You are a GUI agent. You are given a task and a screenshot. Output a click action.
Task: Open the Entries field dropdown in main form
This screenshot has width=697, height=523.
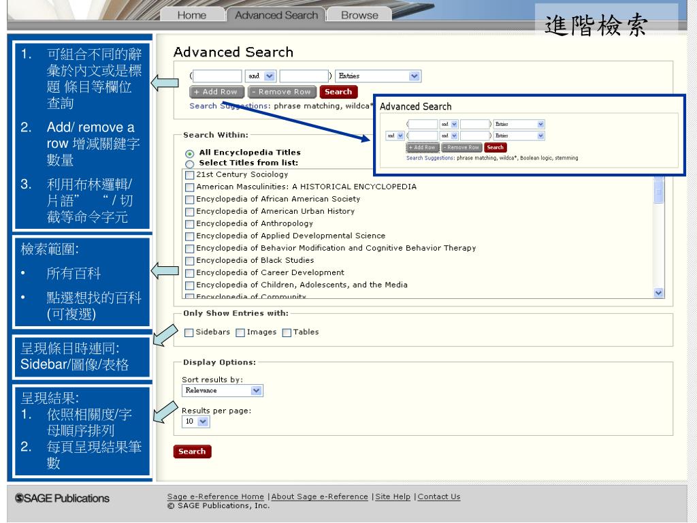pyautogui.click(x=378, y=76)
